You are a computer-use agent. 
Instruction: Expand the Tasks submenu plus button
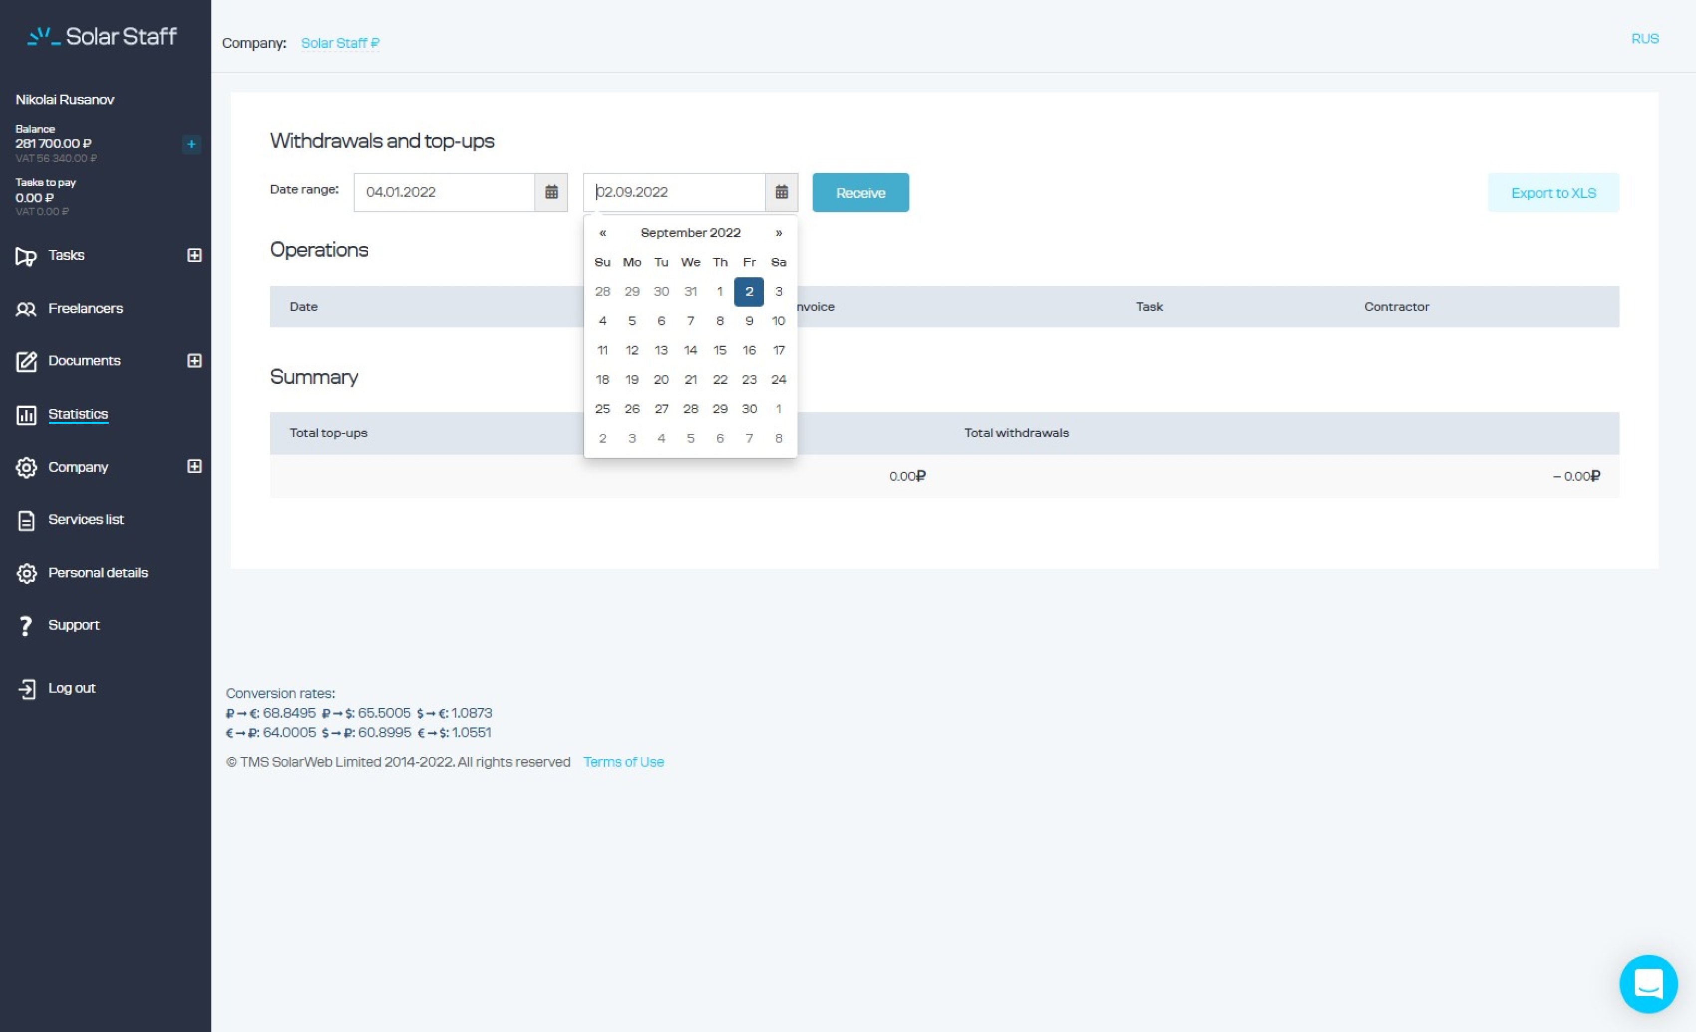(194, 255)
